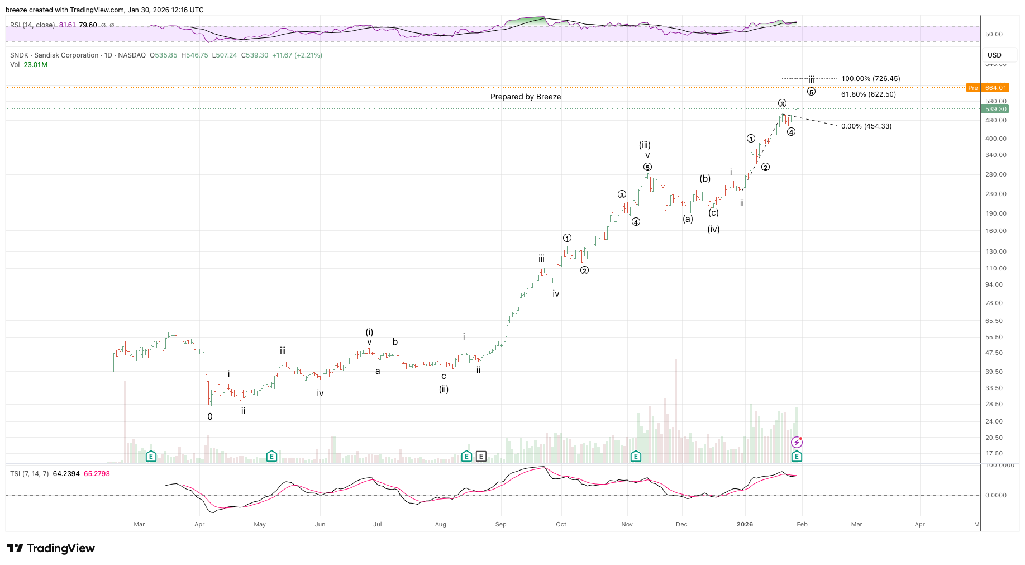Click the green 539.30 last price label
The image size is (1025, 565).
(995, 110)
